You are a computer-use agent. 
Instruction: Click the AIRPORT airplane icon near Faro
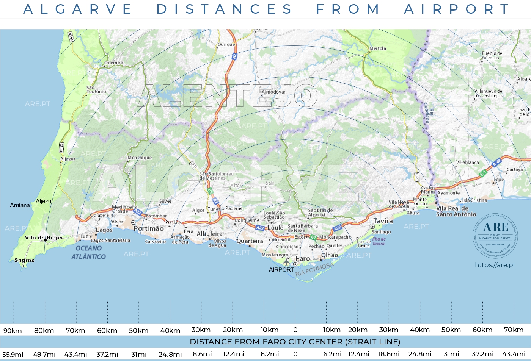pos(286,262)
